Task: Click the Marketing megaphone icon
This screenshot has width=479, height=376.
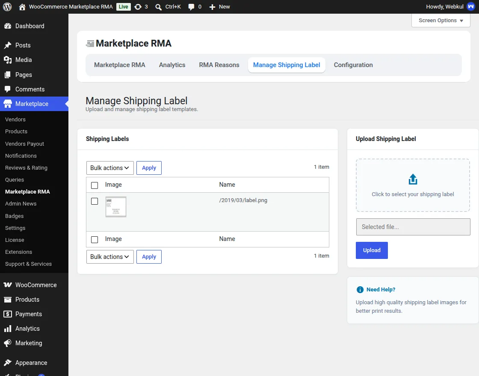Action: click(8, 343)
